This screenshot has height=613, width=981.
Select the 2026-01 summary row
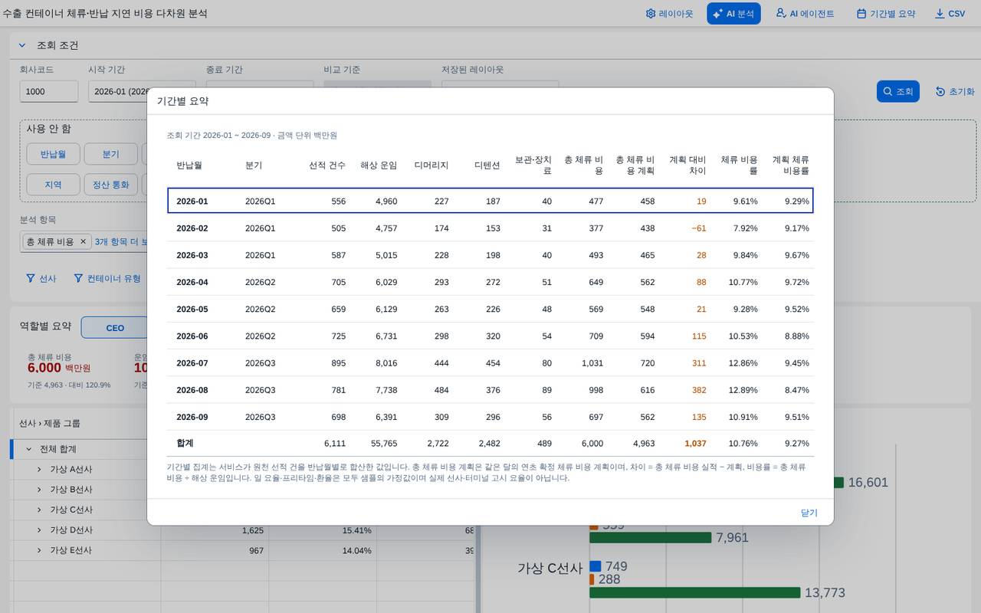point(490,202)
